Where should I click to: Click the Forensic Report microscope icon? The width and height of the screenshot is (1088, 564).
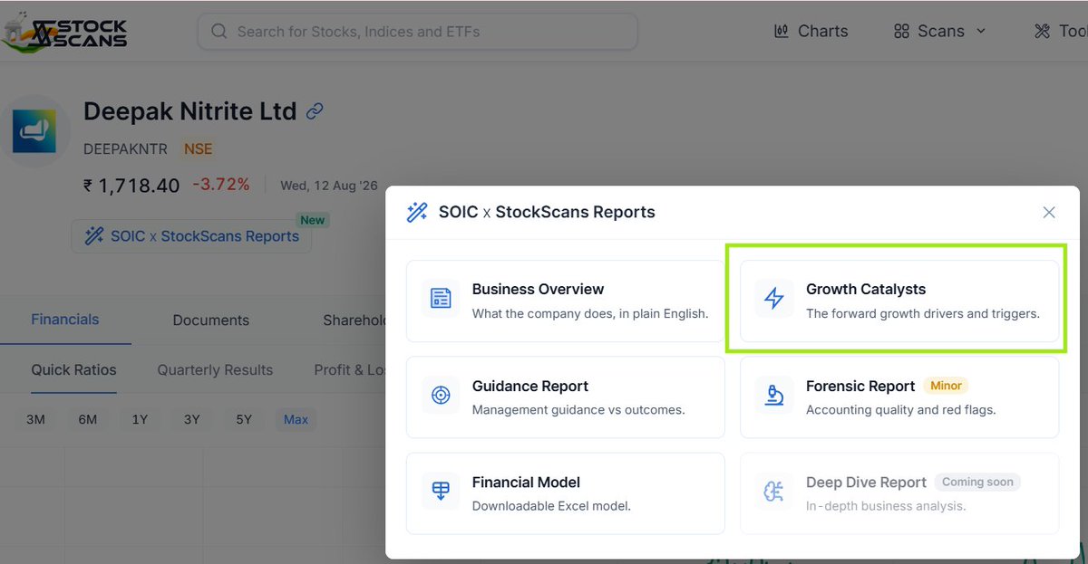(774, 396)
